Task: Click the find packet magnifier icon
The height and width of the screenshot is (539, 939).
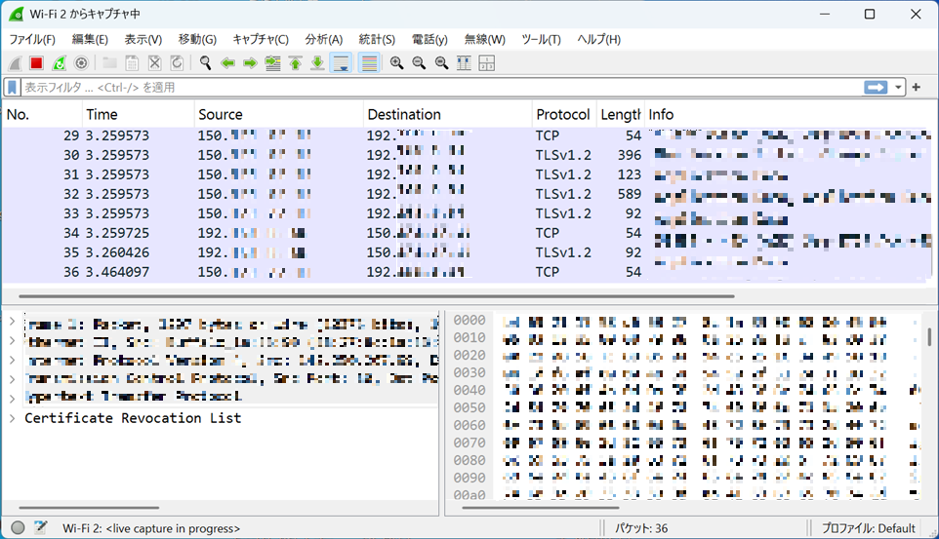Action: 205,63
